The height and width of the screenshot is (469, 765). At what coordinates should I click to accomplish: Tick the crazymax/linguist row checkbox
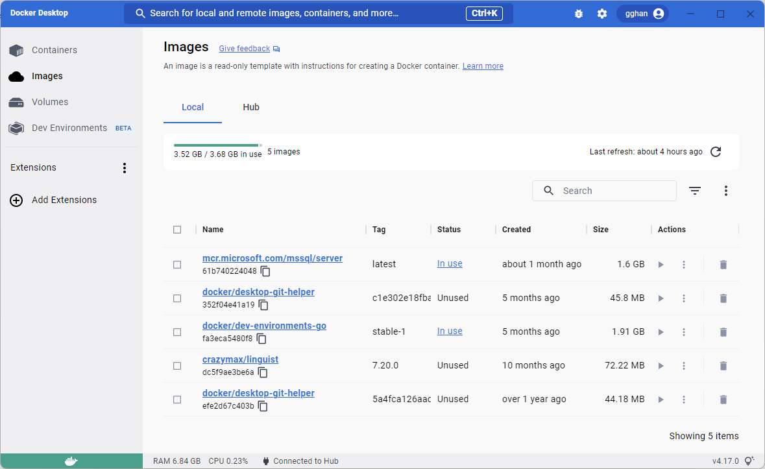coord(177,366)
